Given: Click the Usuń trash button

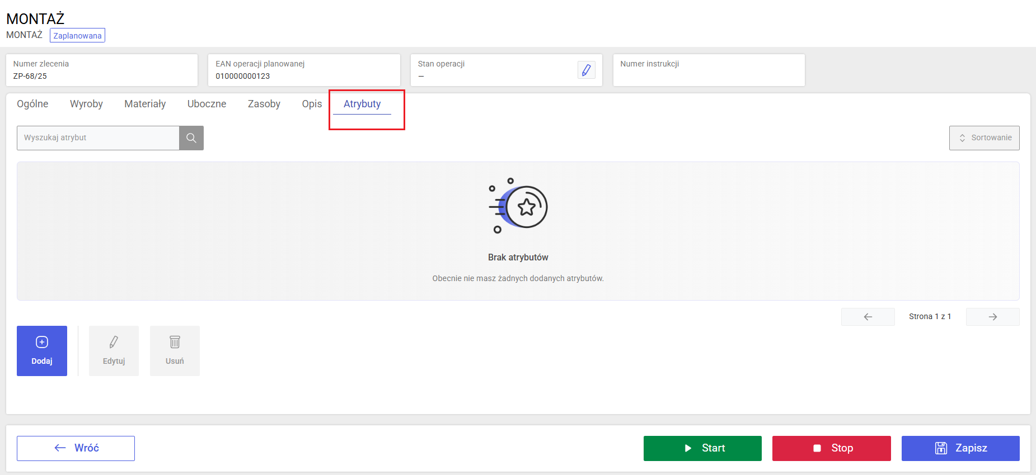Looking at the screenshot, I should 175,351.
